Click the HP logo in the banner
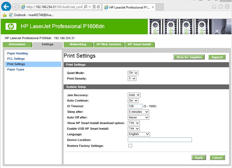 click(x=11, y=26)
